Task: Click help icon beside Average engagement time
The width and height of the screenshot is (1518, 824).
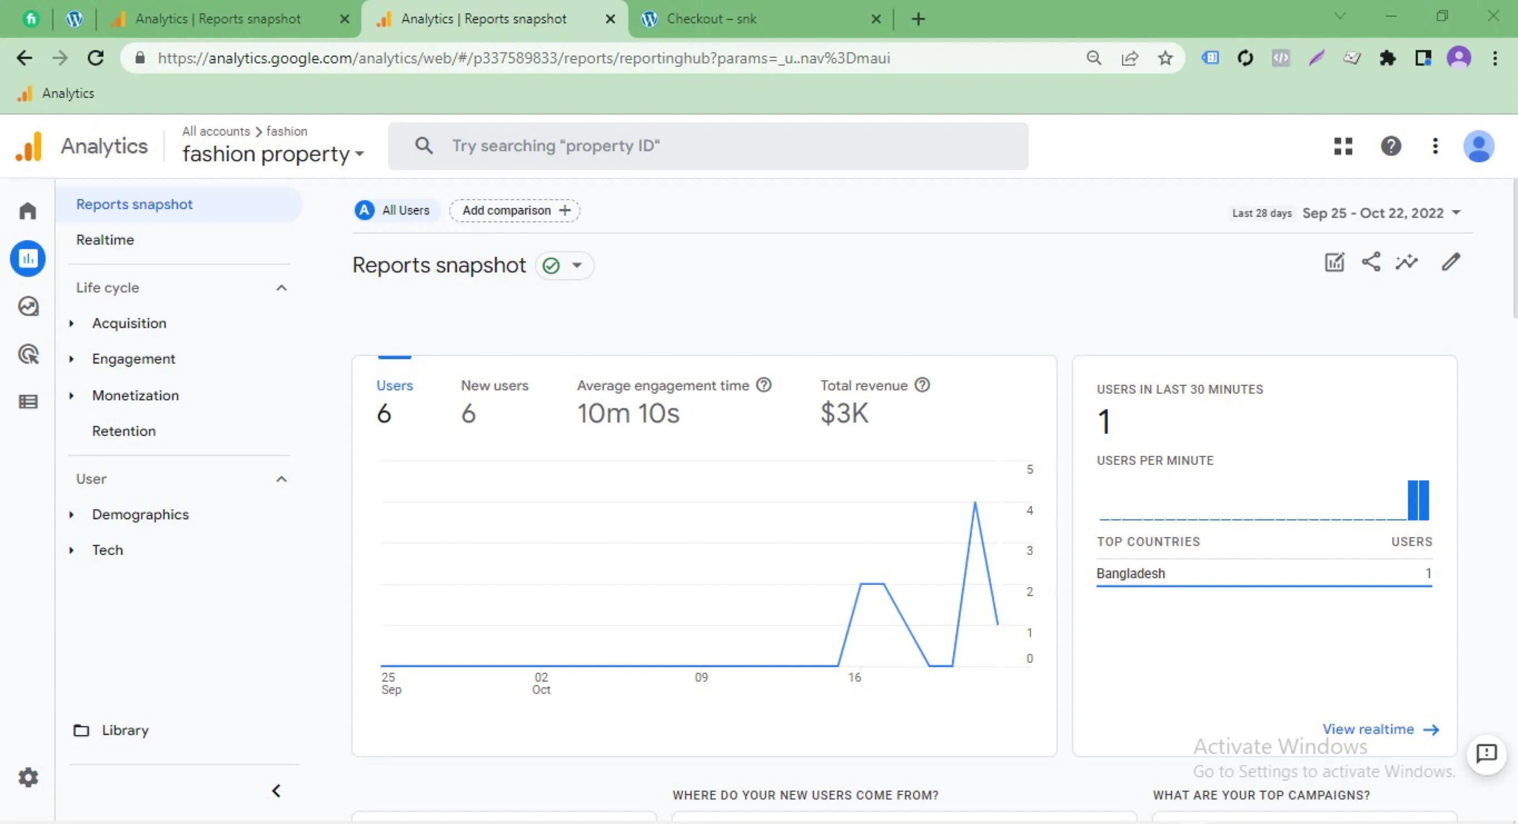Action: coord(763,385)
